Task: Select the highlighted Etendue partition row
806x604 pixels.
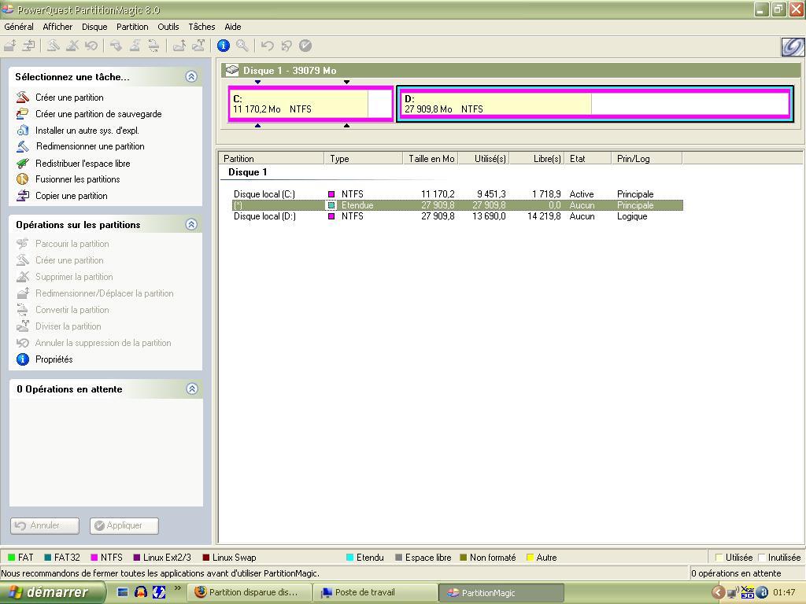Action: point(457,205)
